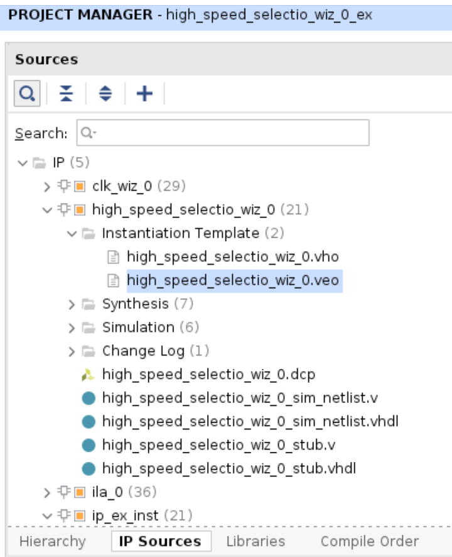
Task: Expand the clk_wiz_0 IP node
Action: click(x=46, y=186)
